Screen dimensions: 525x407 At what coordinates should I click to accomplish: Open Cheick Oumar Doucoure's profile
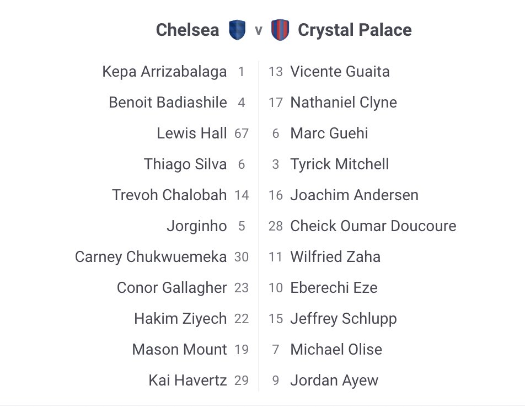(373, 226)
